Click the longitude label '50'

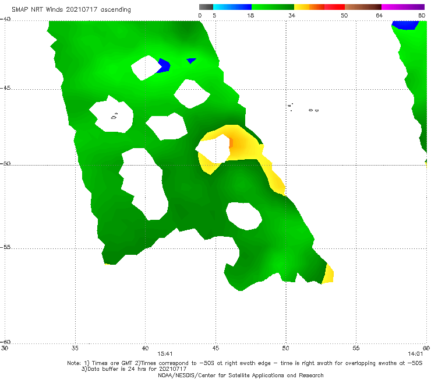pyautogui.click(x=285, y=348)
